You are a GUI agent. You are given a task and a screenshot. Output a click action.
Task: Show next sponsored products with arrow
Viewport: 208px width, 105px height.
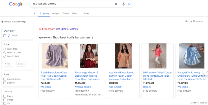(206, 71)
